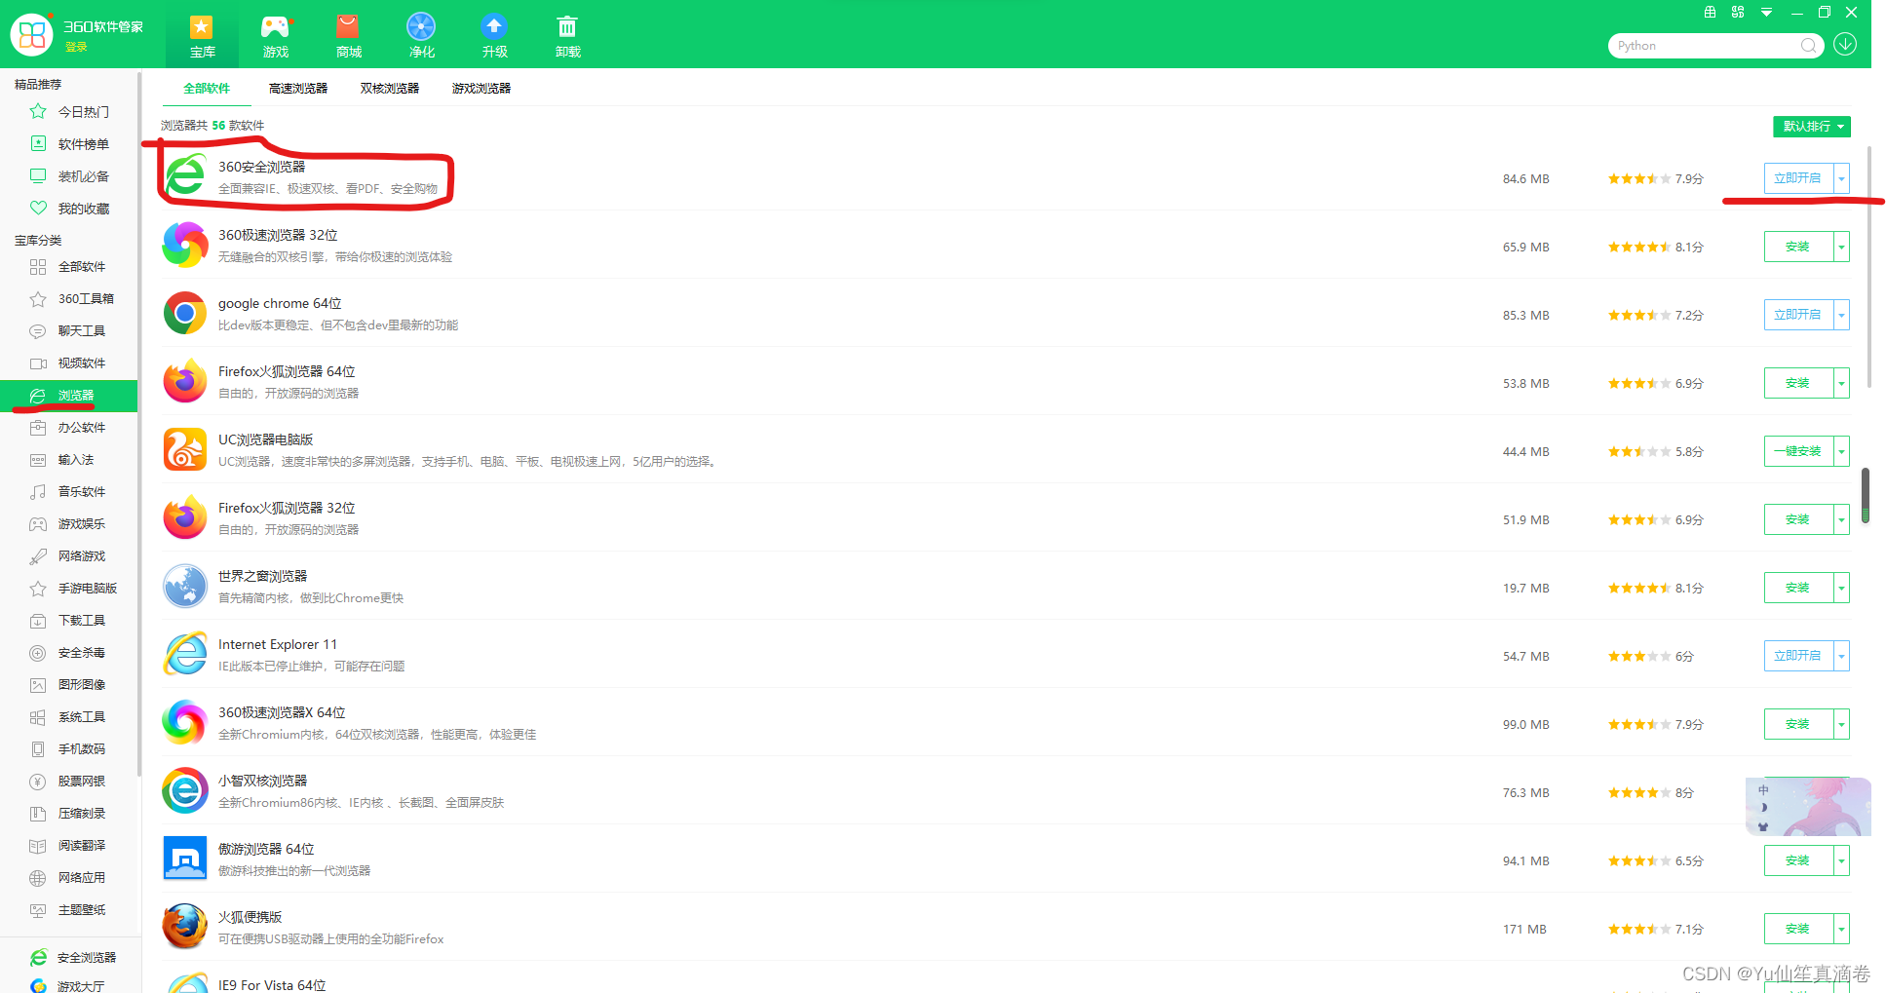Click 立即开启 for 360安全浏览器
This screenshot has height=993, width=1886.
coord(1798,178)
